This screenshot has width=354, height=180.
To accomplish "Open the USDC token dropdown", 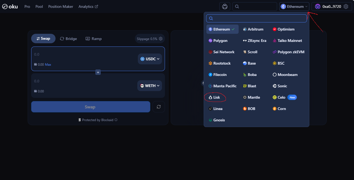I will point(150,59).
